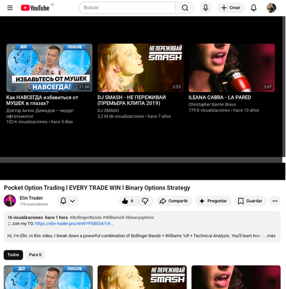The width and height of the screenshot is (286, 289).
Task: Go to YouTube home via logo
Action: pyautogui.click(x=35, y=8)
